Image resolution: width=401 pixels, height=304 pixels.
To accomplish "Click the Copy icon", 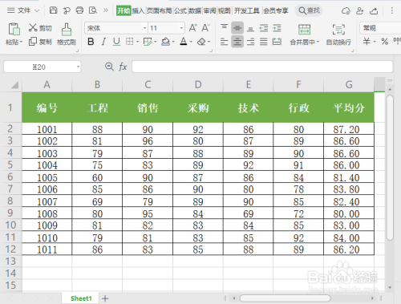I will [33, 42].
